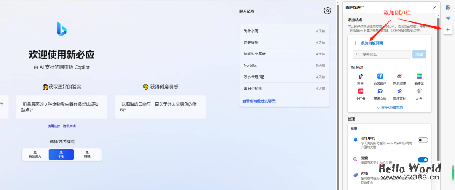Click 查看所有最近的聊天 link

tap(259, 101)
